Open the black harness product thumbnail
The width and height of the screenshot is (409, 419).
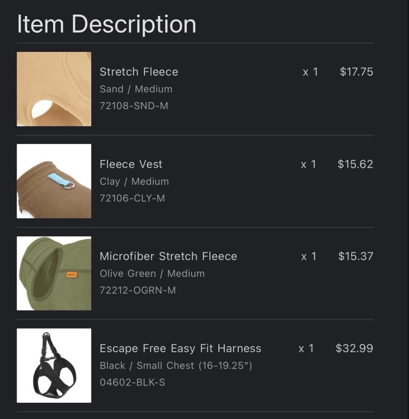click(54, 365)
